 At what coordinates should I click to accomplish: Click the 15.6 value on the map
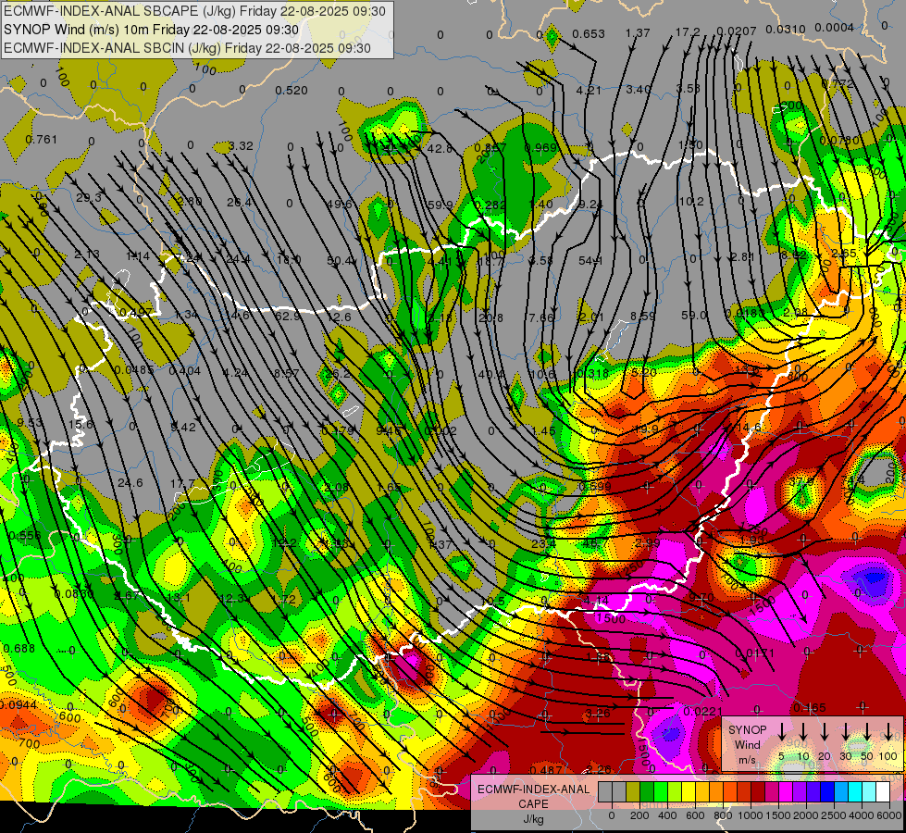(81, 424)
